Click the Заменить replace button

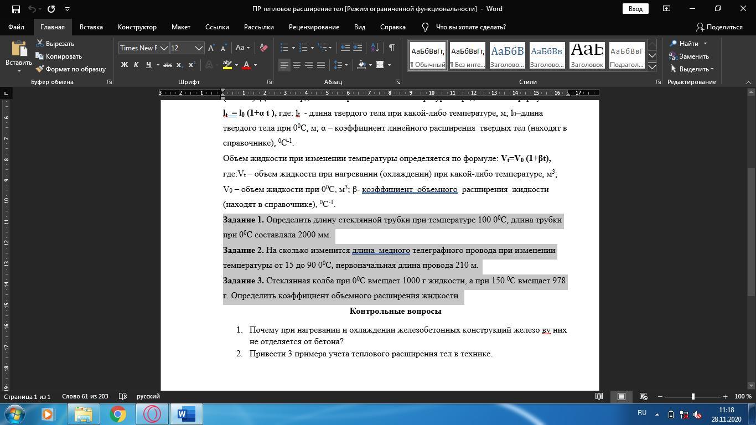pos(689,56)
